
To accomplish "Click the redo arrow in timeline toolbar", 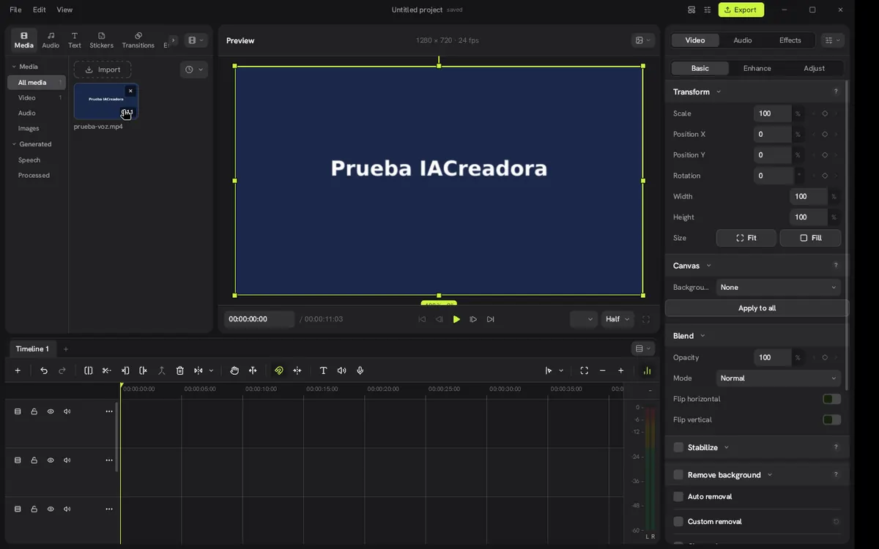I will pos(62,370).
